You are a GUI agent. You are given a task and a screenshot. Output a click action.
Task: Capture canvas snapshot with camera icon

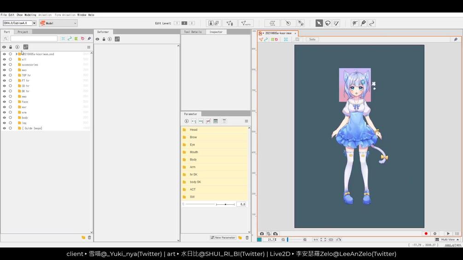(x=262, y=233)
